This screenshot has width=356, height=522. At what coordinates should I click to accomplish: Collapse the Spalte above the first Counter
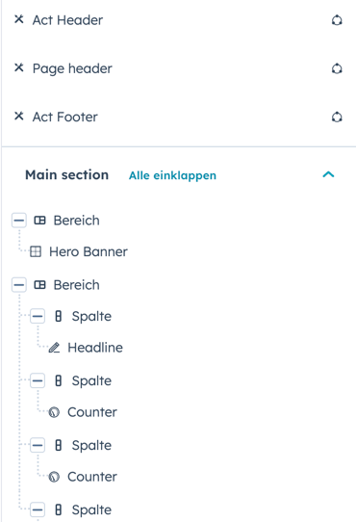(x=38, y=380)
